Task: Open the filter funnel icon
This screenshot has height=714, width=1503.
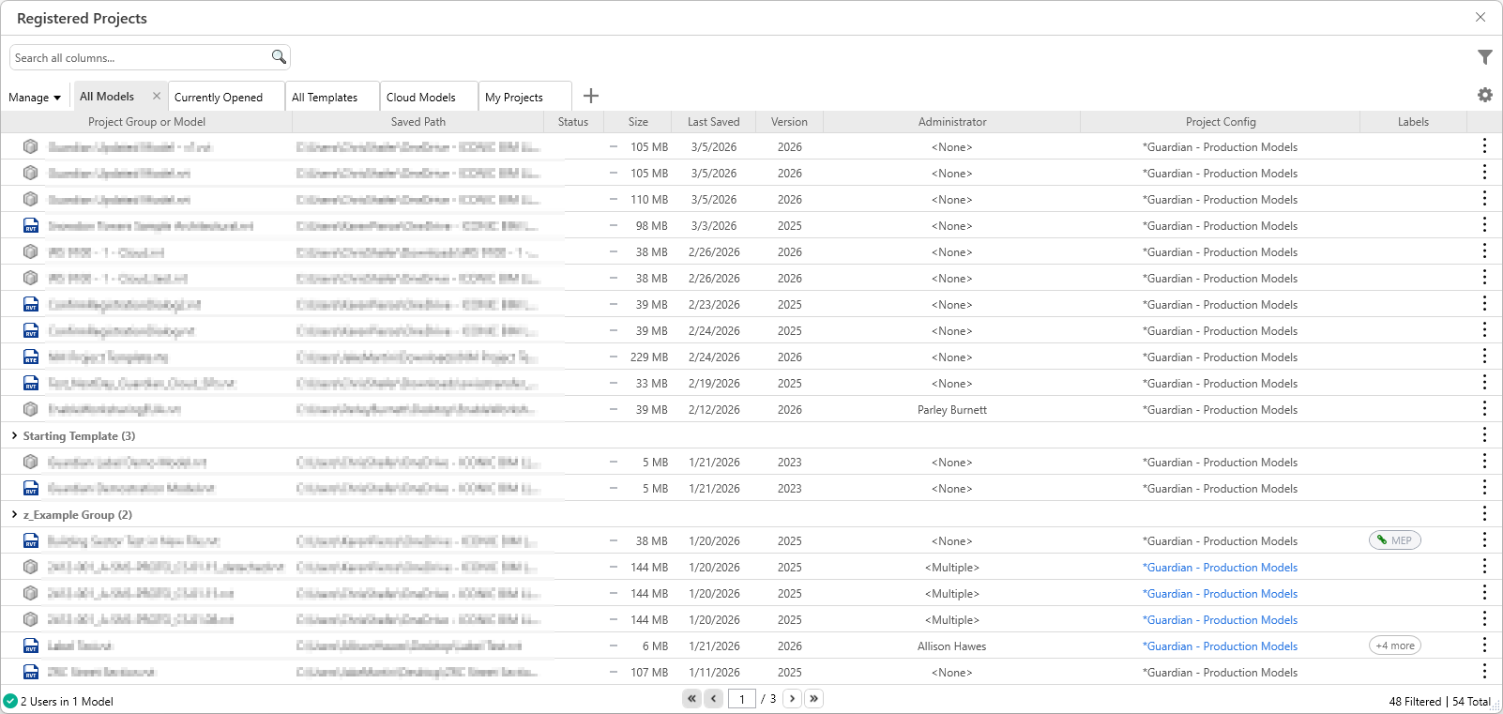Action: point(1484,57)
